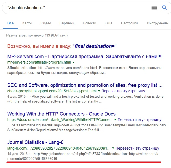Click the mr-servers.com/affiliate-program.html URL text

(x=39, y=62)
